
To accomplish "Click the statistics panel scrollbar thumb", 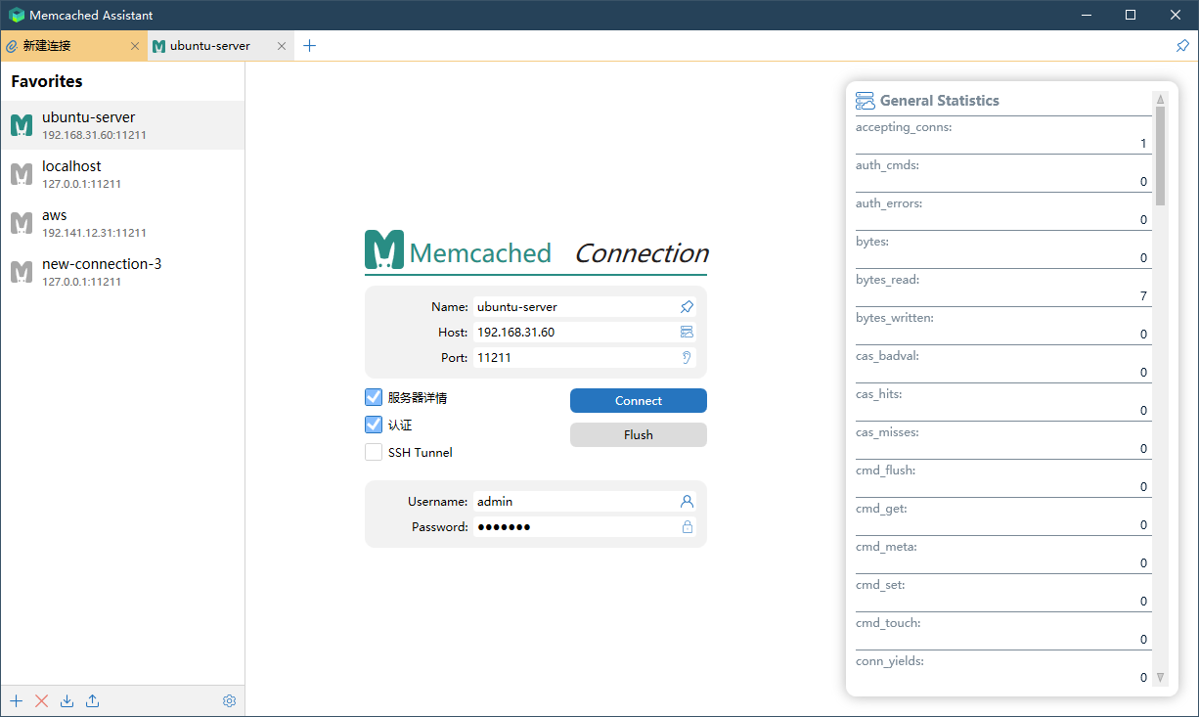I will pos(1161,156).
